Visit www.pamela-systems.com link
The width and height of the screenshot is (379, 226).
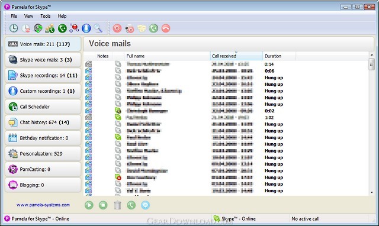click(x=43, y=205)
